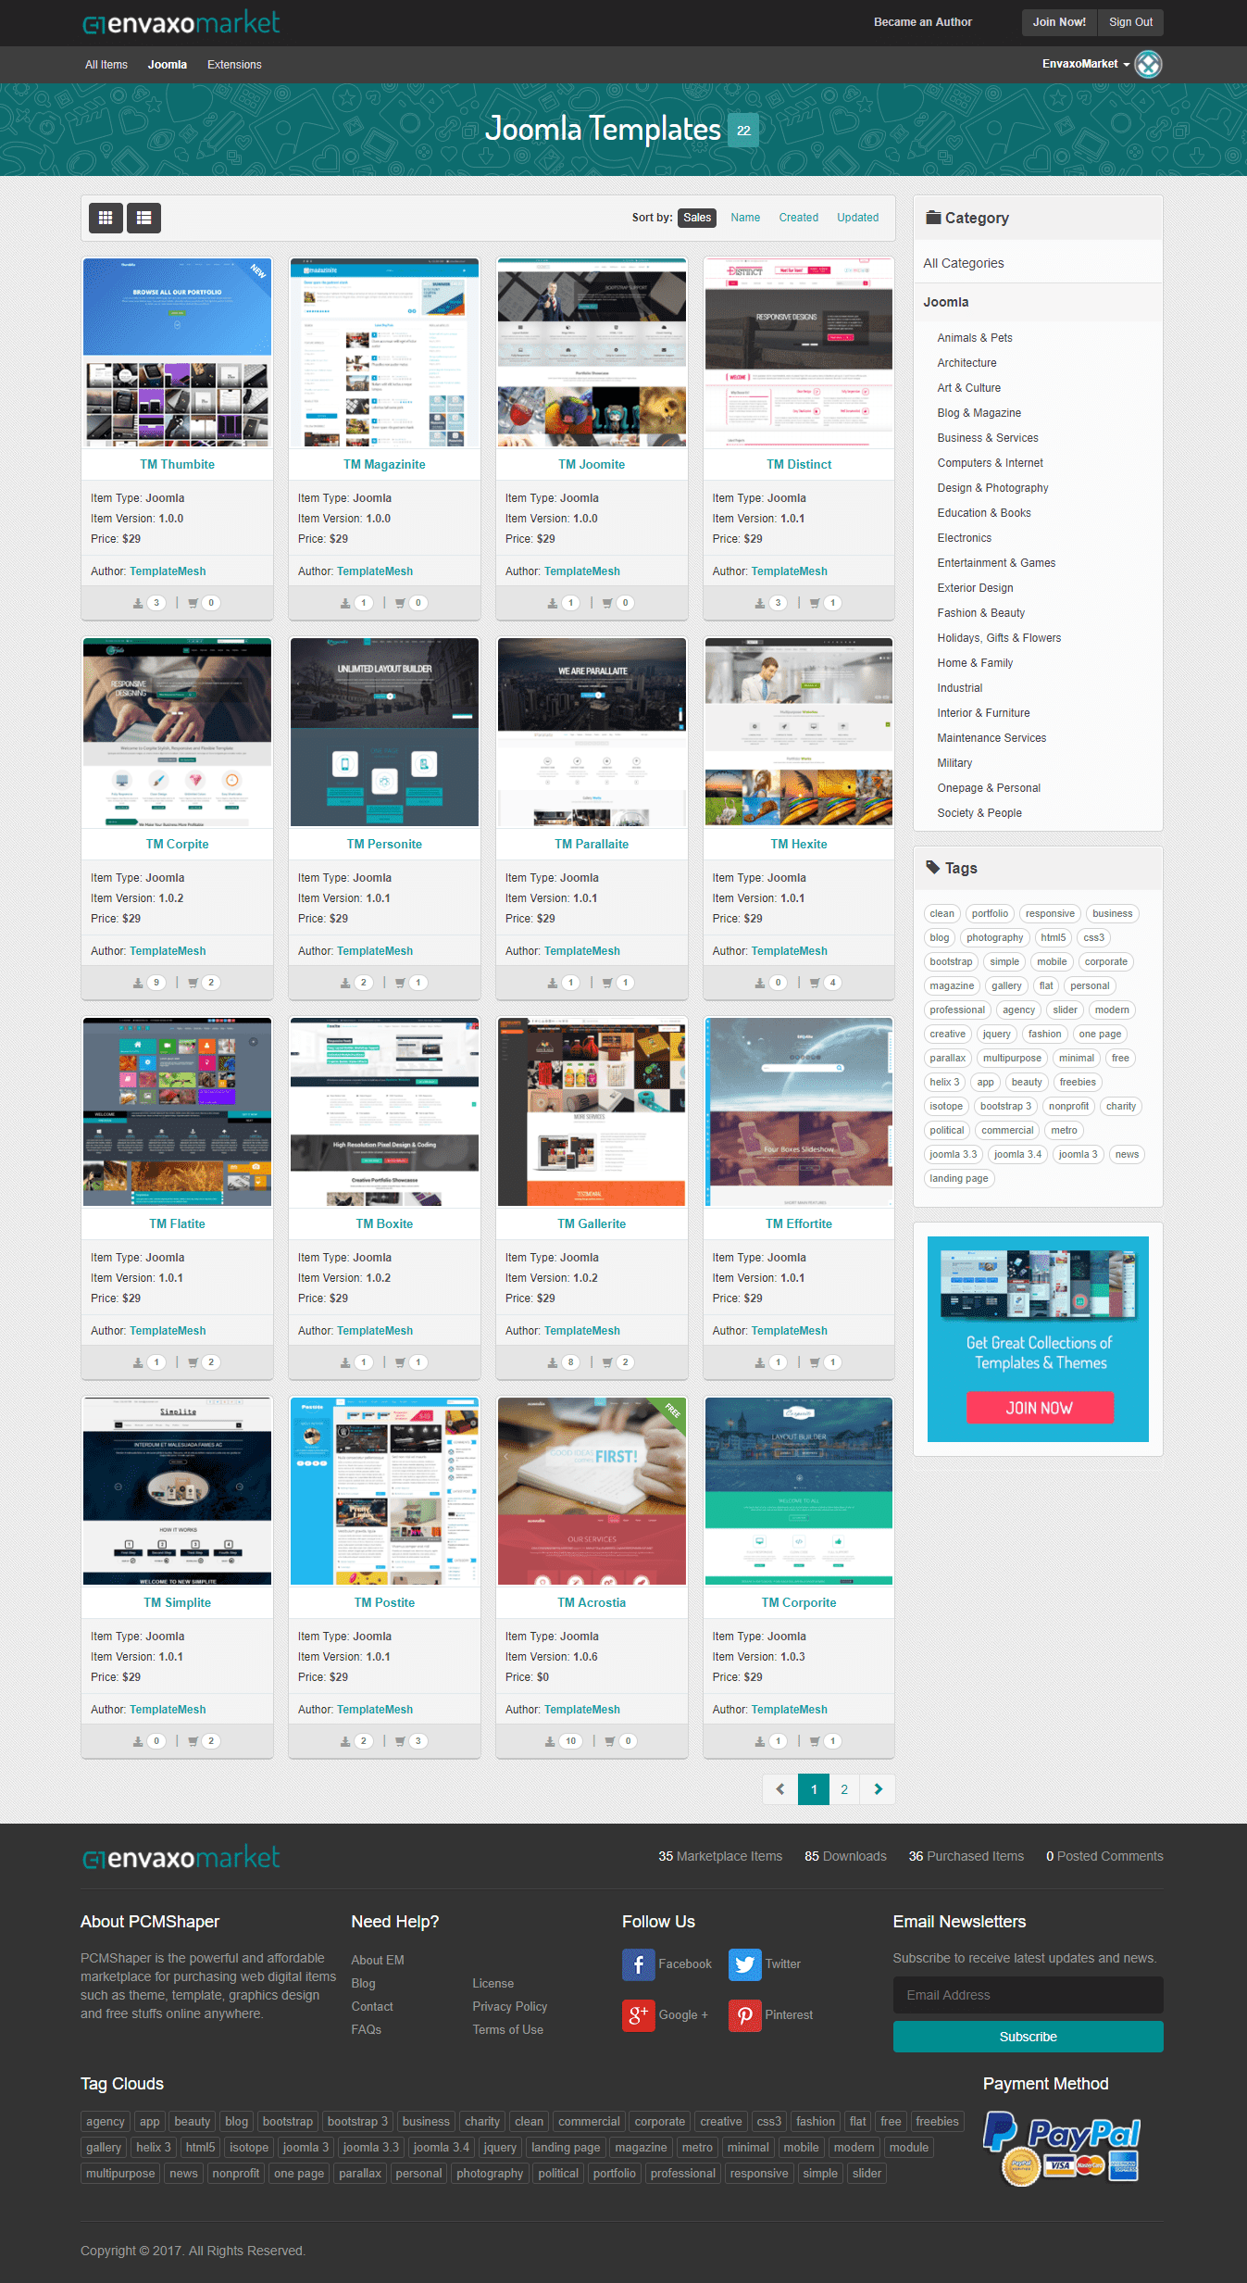Click the Subscribe button
This screenshot has width=1247, height=2283.
[x=1028, y=2037]
